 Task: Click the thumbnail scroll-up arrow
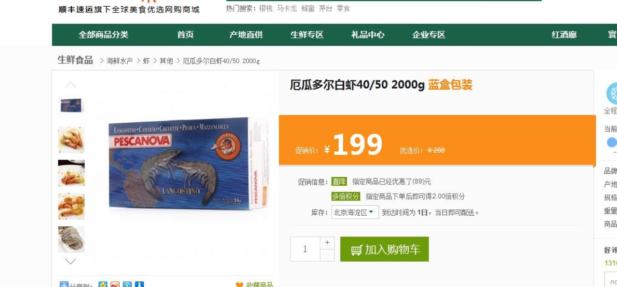pyautogui.click(x=70, y=85)
